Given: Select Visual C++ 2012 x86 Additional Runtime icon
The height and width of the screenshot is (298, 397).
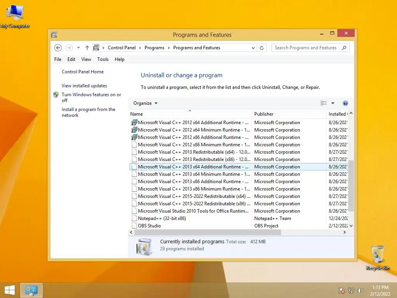Looking at the screenshot, I should point(134,137).
